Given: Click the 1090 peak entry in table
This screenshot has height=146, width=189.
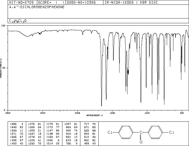Looking at the screenshot, I should [x=53, y=140].
